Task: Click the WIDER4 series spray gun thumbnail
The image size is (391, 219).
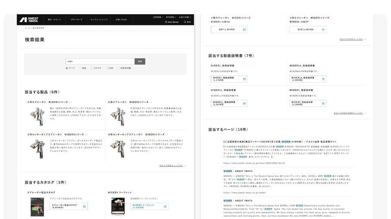Action: [118, 149]
